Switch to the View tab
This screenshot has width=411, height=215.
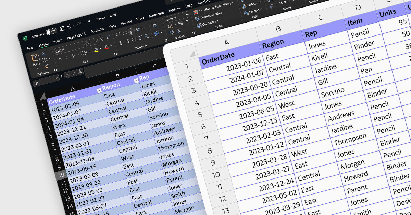pos(140,19)
